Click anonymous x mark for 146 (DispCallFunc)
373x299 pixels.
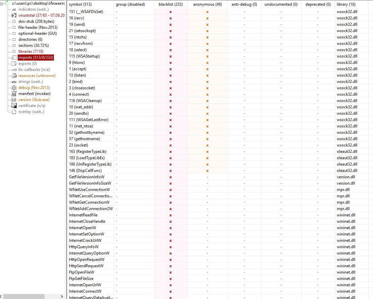pyautogui.click(x=208, y=171)
